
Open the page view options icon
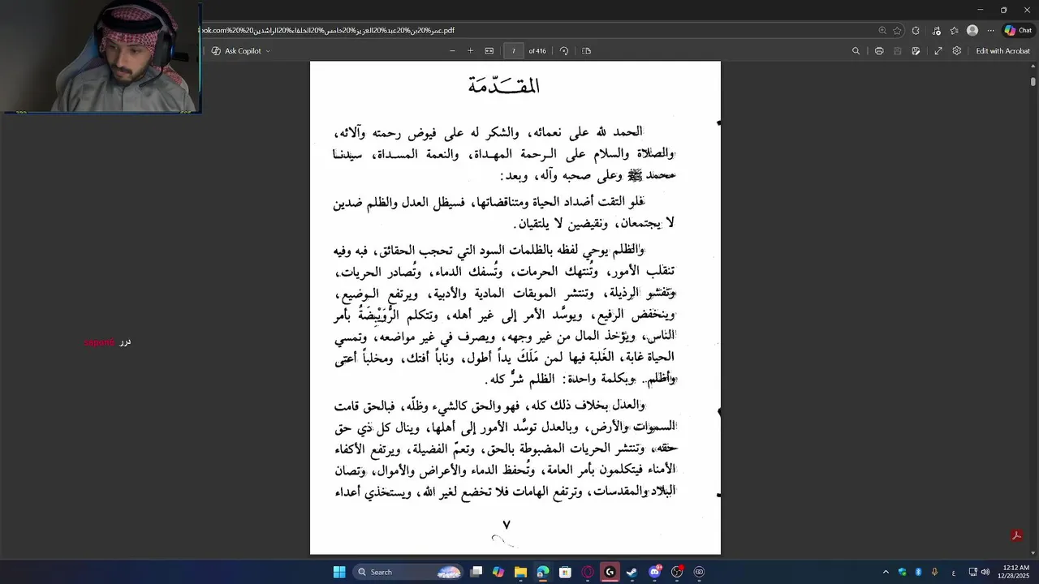pos(587,51)
